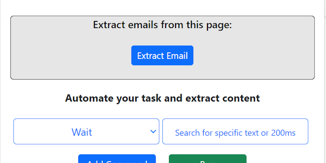Click the '200ms' placeholder text in the input
This screenshot has height=163, width=326.
coord(283,133)
